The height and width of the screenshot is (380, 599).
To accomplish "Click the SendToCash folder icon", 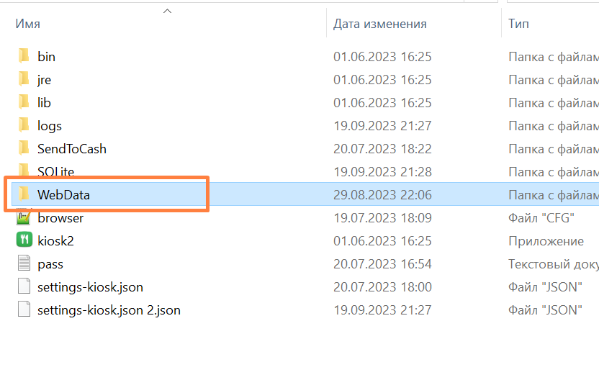I will point(24,148).
